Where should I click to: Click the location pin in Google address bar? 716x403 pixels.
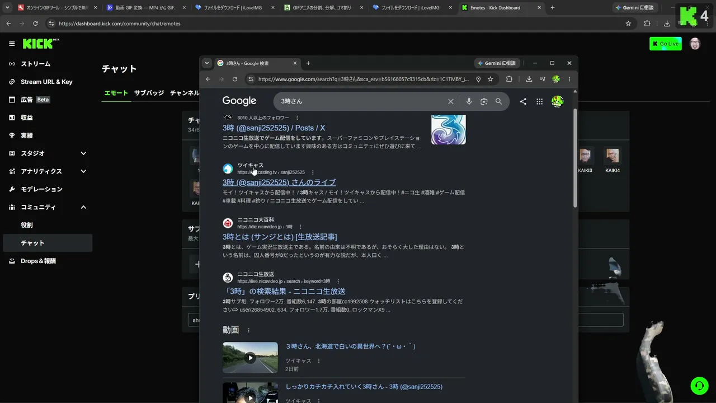478,79
